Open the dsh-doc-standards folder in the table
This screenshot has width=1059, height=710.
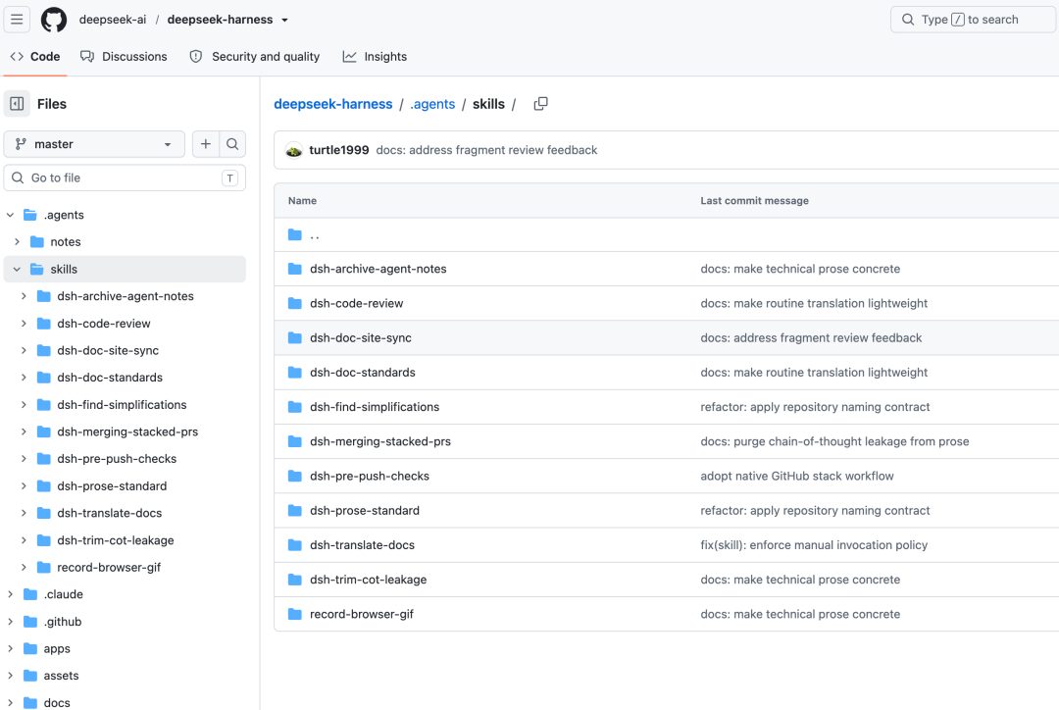pyautogui.click(x=363, y=373)
